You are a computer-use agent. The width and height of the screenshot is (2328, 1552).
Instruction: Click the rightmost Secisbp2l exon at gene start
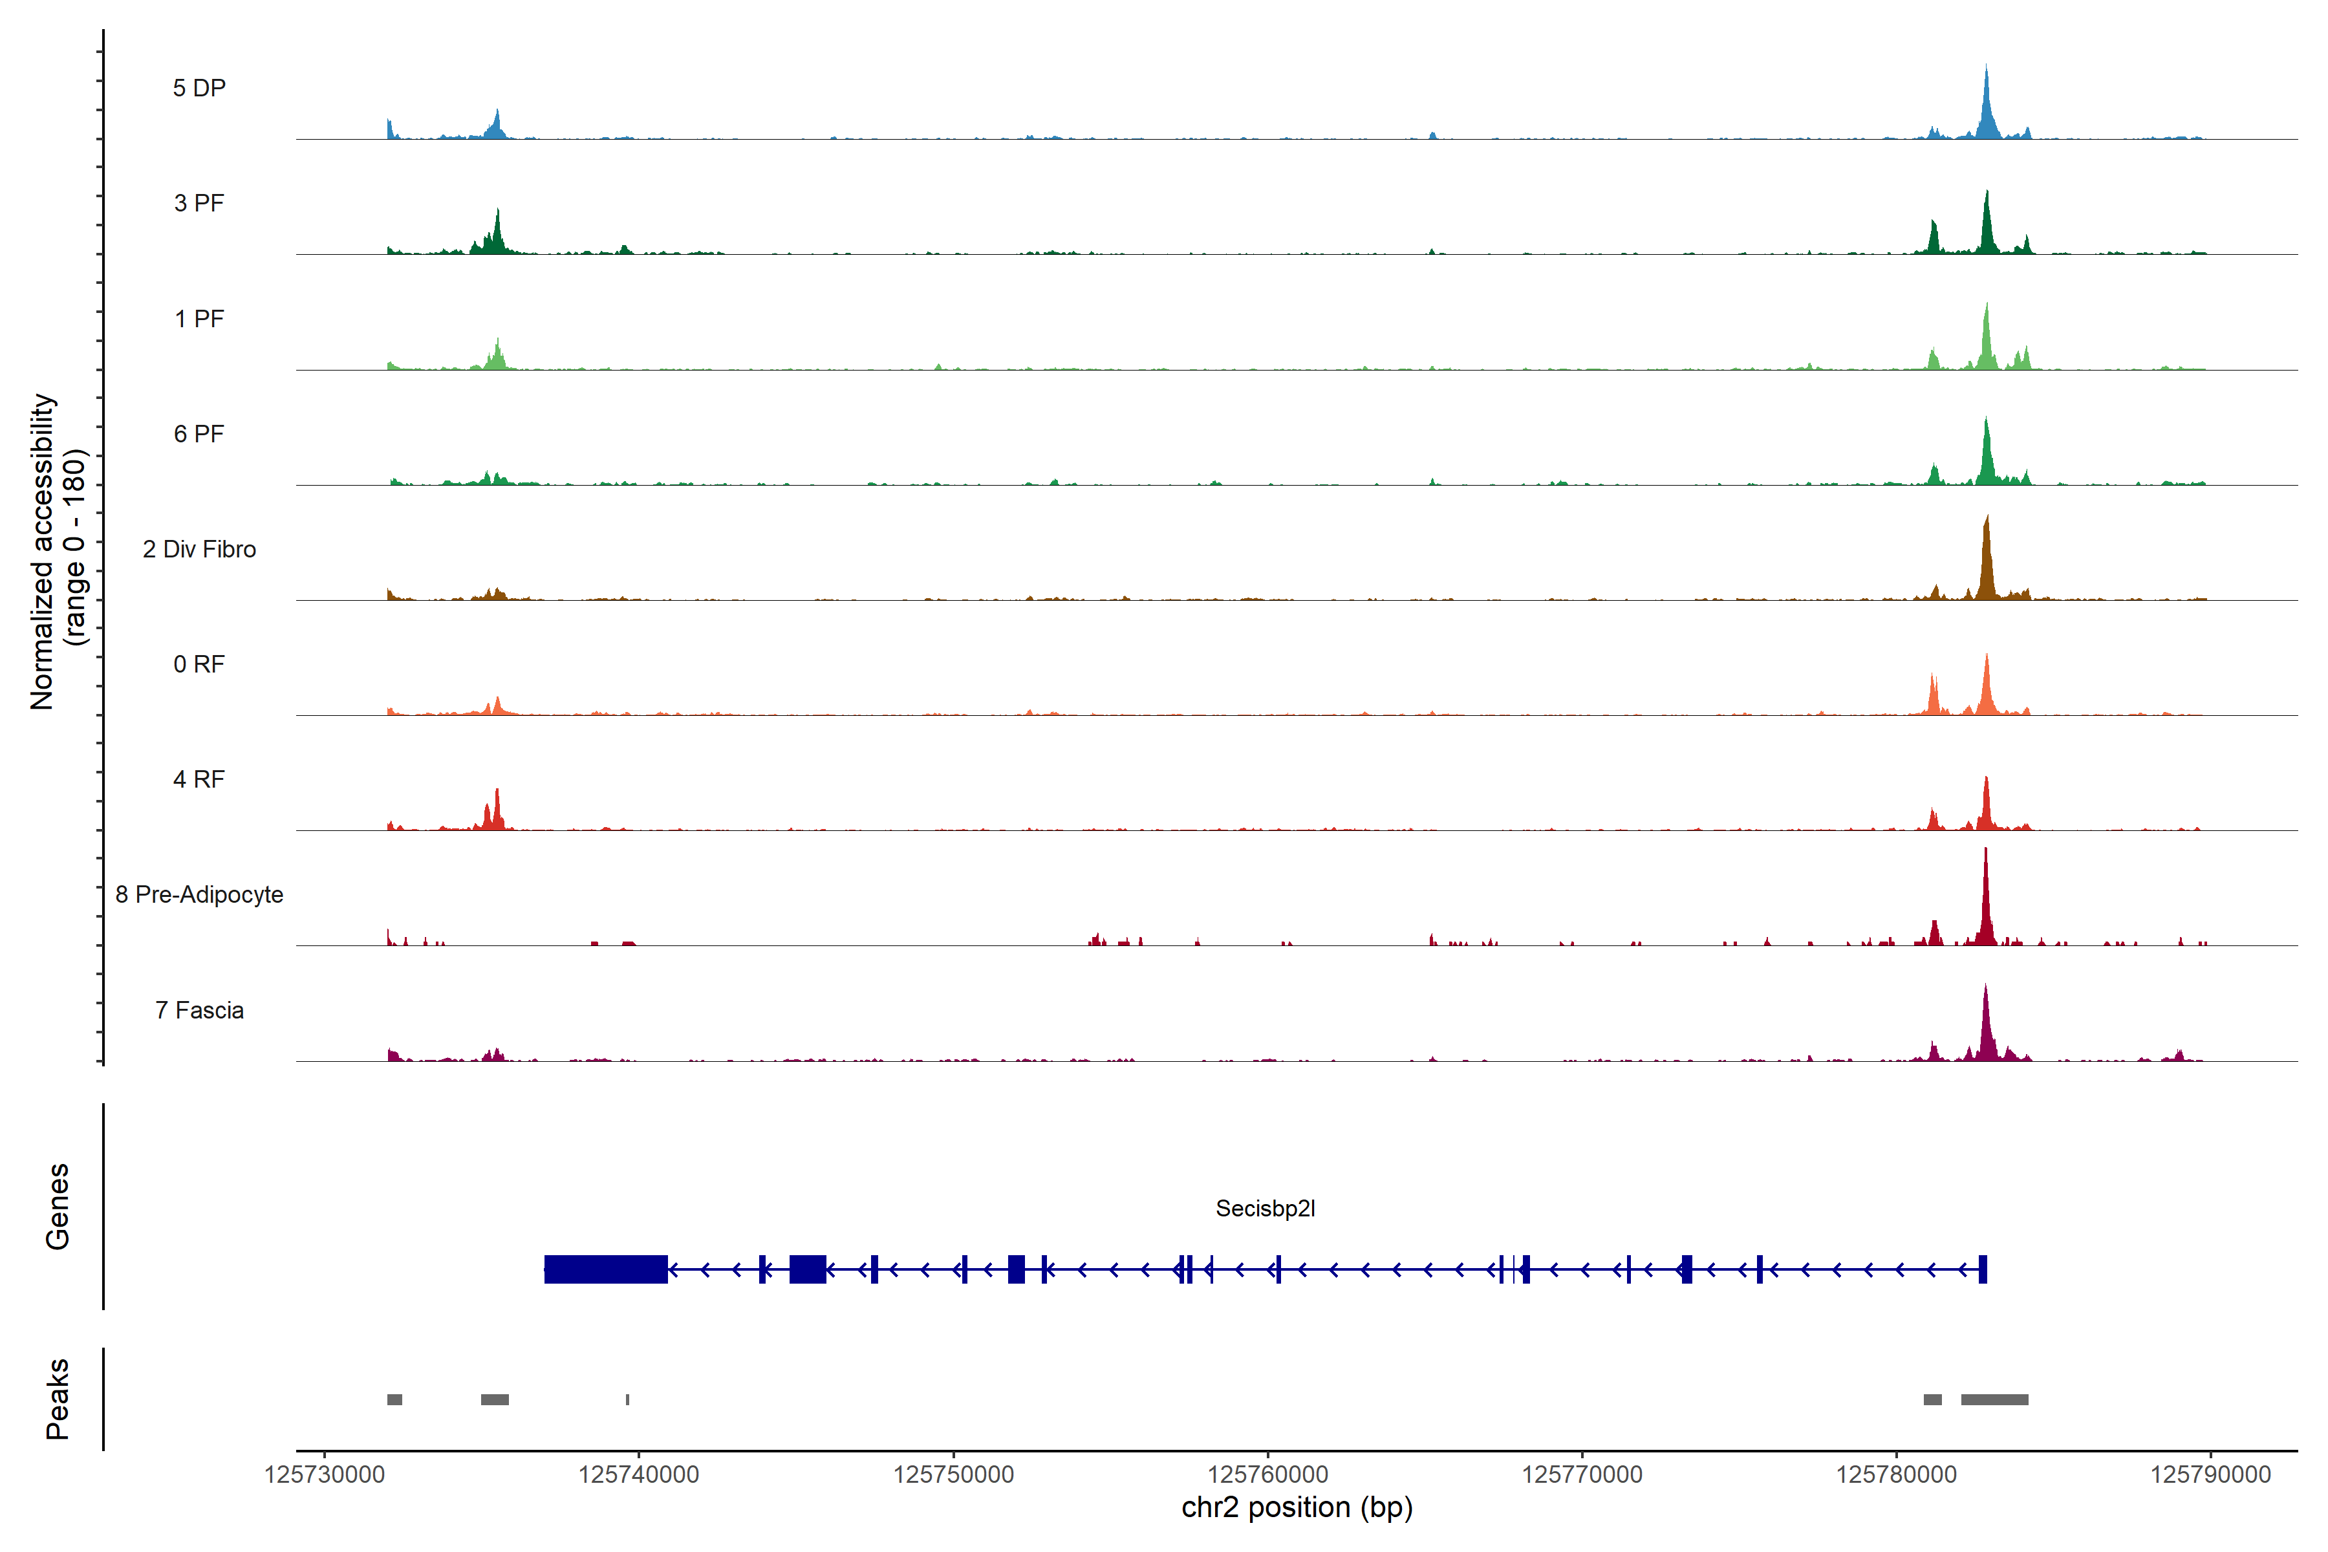[1983, 1269]
